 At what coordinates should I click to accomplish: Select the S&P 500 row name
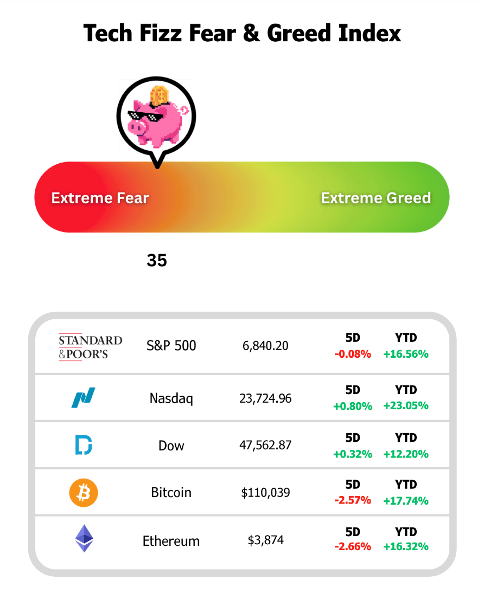click(171, 345)
